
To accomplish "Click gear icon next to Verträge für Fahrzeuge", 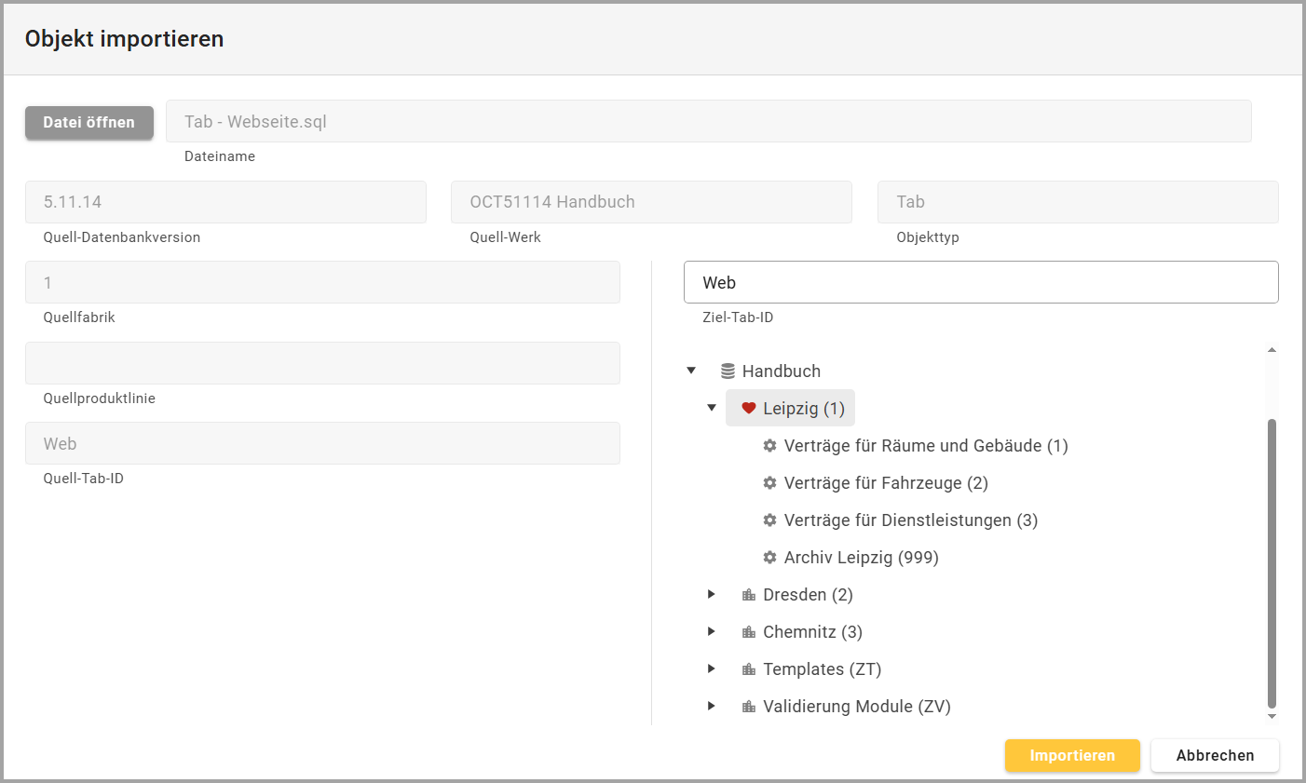I will pos(769,483).
